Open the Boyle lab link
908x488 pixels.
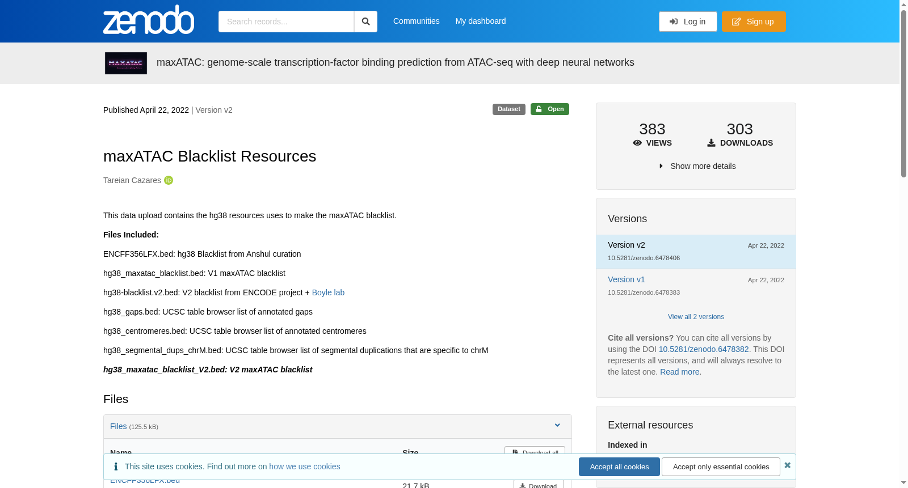(x=328, y=292)
